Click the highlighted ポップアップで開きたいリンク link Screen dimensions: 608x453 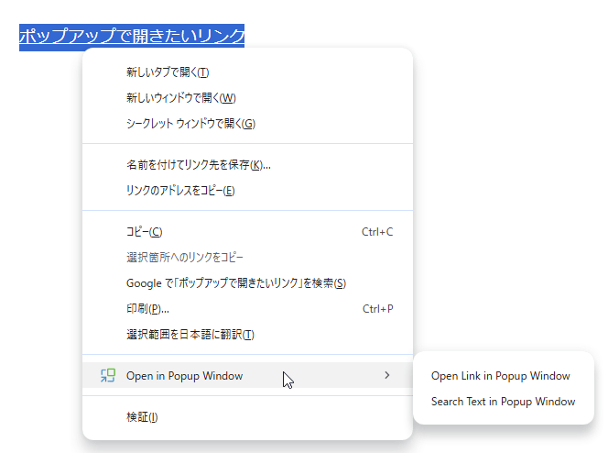(x=132, y=36)
